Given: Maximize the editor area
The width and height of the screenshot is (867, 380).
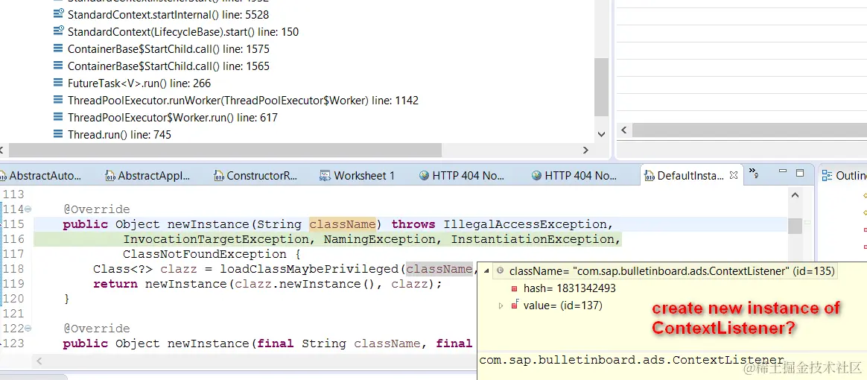Looking at the screenshot, I should click(x=799, y=173).
